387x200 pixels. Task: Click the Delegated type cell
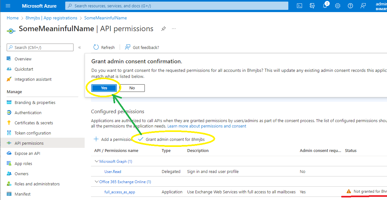[171, 171]
